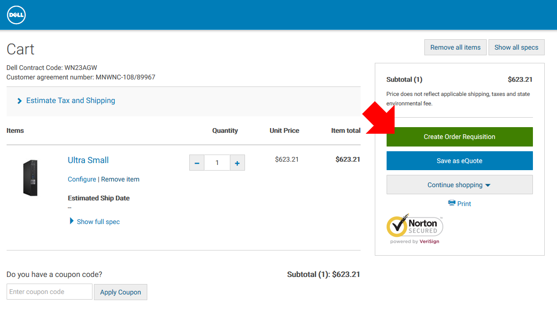This screenshot has height=328, width=557.
Task: Click Remove all items button
Action: 455,47
